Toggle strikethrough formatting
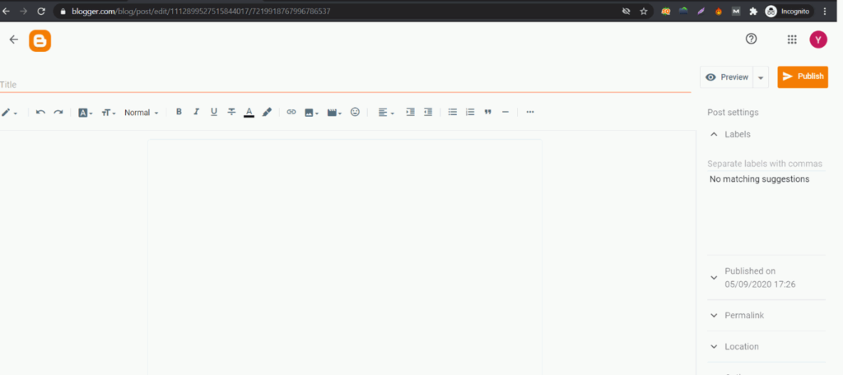 [x=231, y=112]
